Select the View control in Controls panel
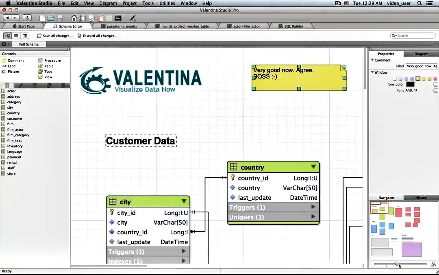 pos(46,77)
